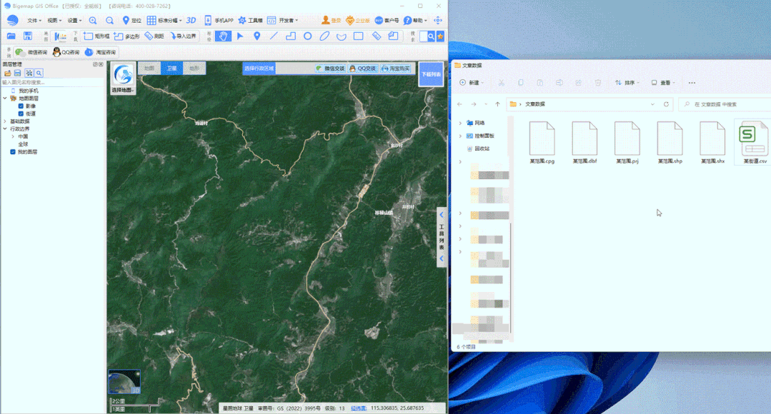
Task: Select the 矩形框 rectangle download tool
Action: coord(96,36)
